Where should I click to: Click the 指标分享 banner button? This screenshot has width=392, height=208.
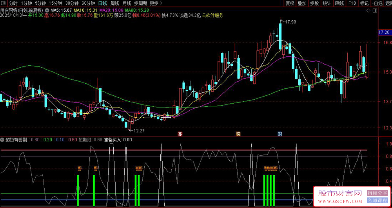377,193
